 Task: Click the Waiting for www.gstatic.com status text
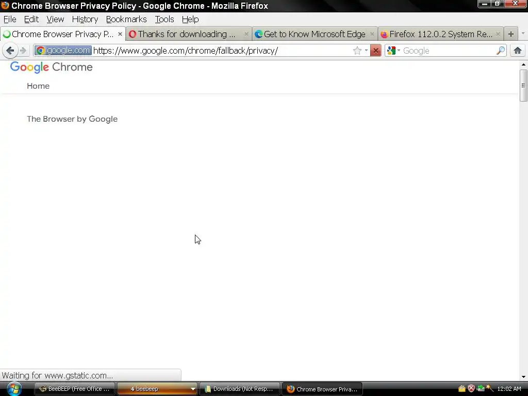click(57, 375)
